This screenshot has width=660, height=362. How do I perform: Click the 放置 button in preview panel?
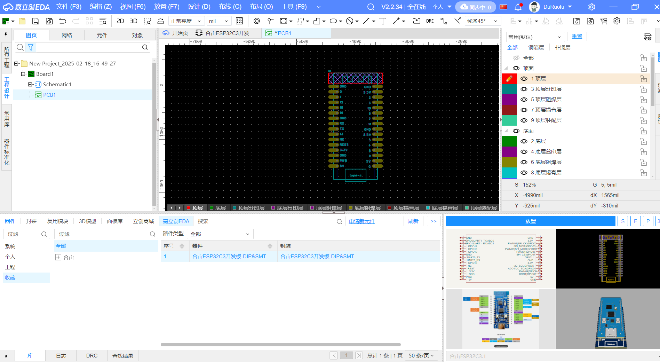click(x=530, y=221)
